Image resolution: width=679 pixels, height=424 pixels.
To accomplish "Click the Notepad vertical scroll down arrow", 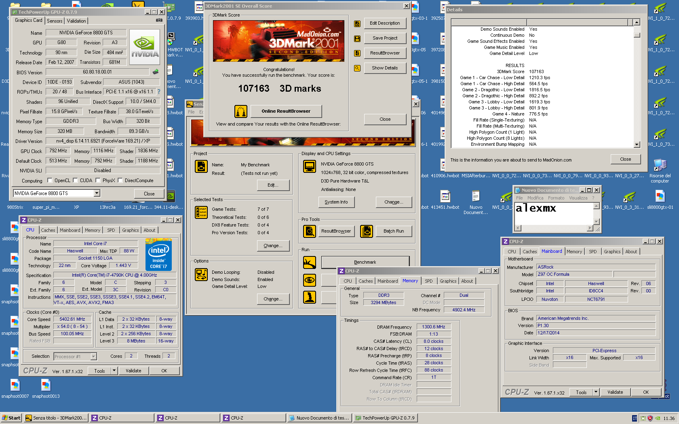I will coord(596,222).
